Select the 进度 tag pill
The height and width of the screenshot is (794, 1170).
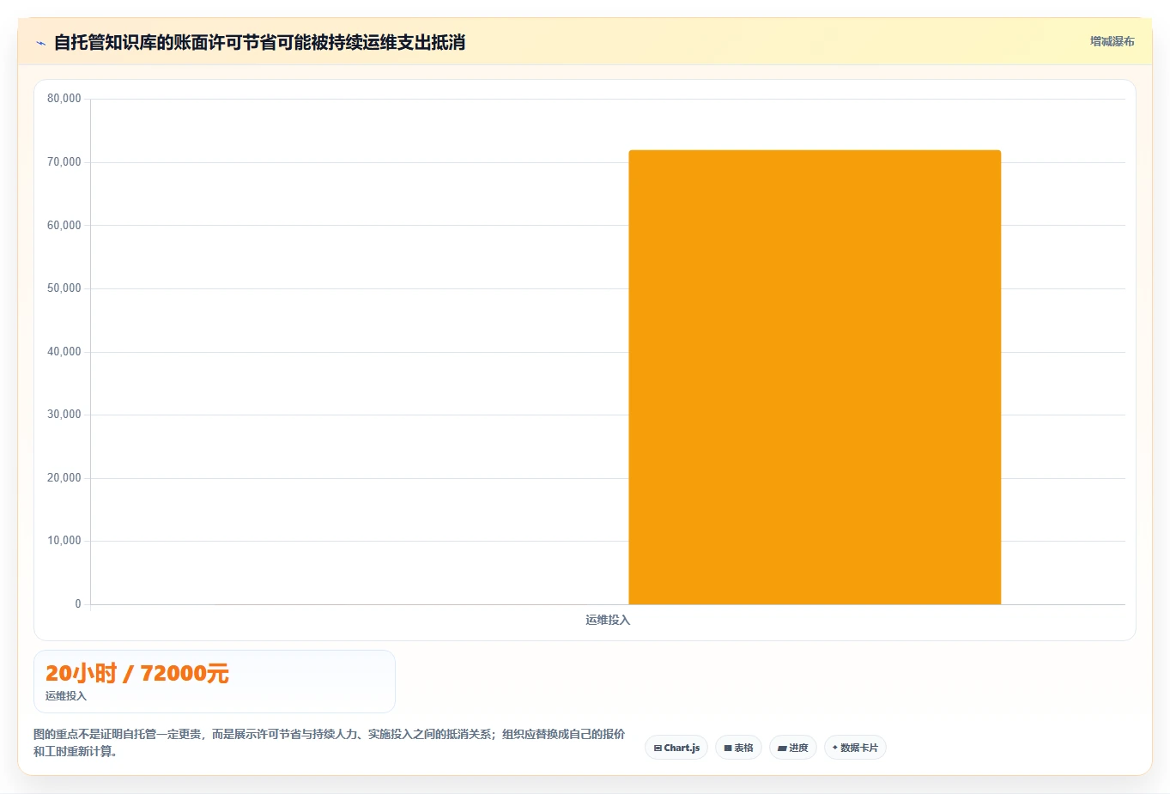point(793,748)
